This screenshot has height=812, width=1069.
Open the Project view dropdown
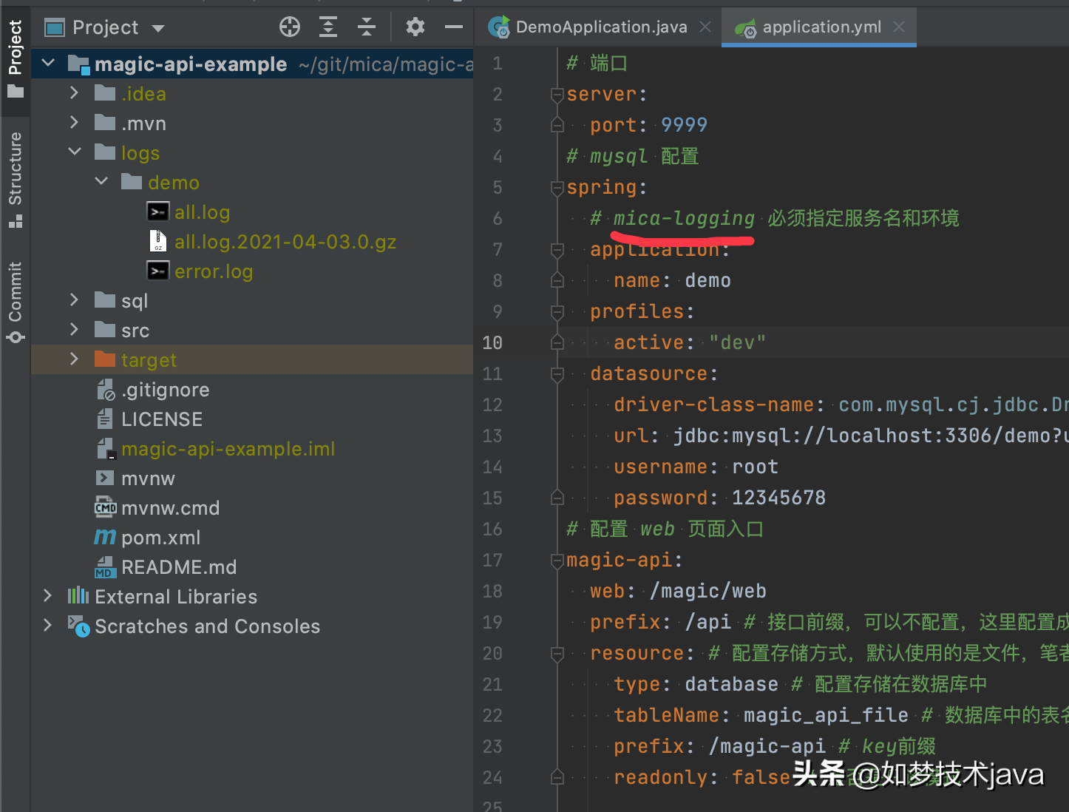coord(158,28)
